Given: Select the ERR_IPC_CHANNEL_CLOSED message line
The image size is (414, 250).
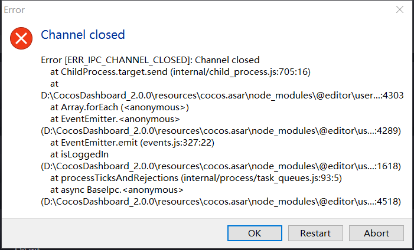Looking at the screenshot, I should point(150,60).
